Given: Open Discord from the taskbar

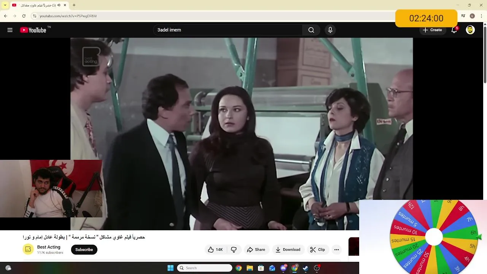Looking at the screenshot, I should [x=283, y=268].
